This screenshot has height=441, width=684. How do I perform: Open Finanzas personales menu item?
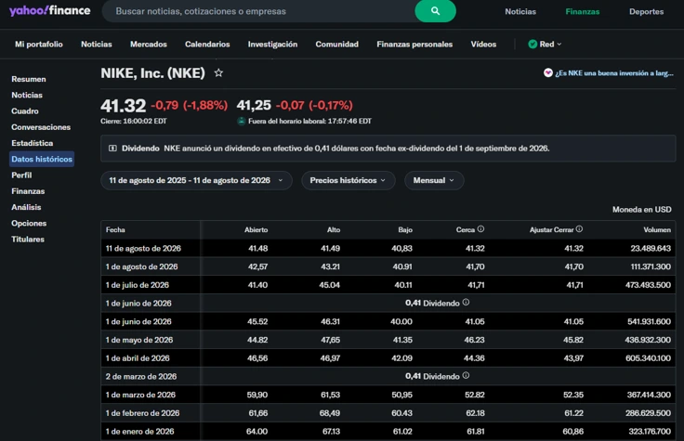414,44
